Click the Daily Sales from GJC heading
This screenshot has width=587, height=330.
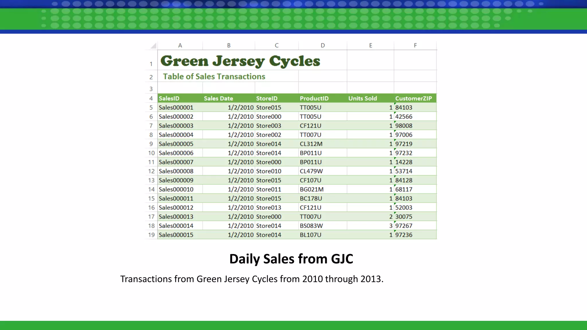coord(291,259)
